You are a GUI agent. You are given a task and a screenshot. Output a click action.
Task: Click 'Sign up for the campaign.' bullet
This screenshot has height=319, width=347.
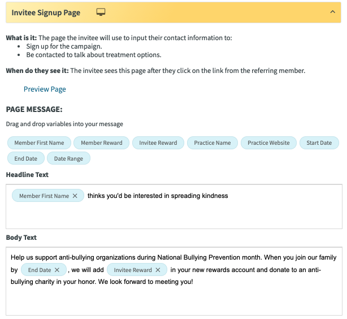(x=64, y=46)
